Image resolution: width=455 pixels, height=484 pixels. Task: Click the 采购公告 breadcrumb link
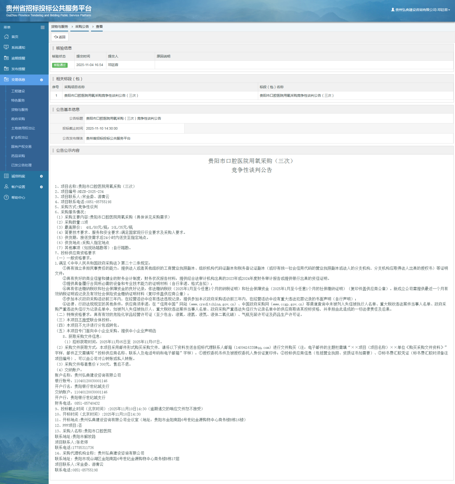click(82, 27)
